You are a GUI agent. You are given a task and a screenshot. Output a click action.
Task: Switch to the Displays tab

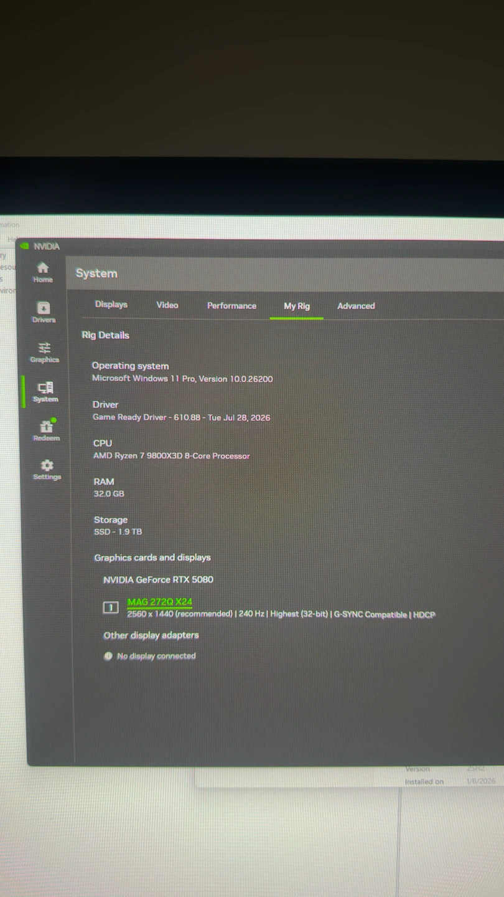(x=111, y=305)
